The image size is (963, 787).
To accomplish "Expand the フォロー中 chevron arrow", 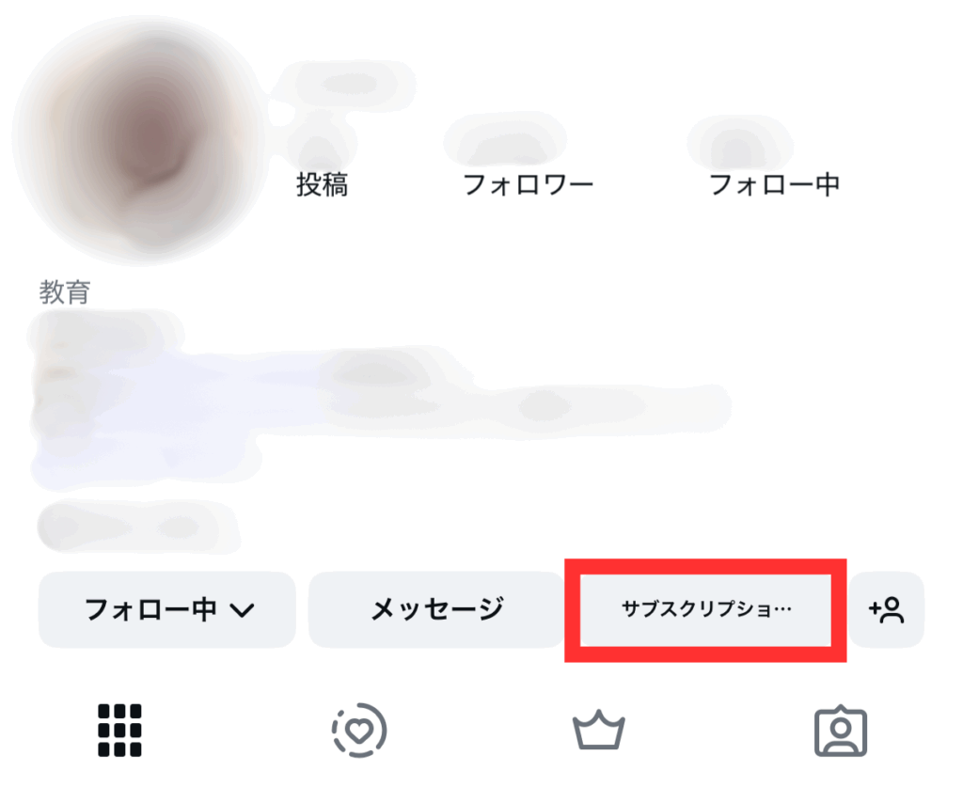I will point(242,610).
